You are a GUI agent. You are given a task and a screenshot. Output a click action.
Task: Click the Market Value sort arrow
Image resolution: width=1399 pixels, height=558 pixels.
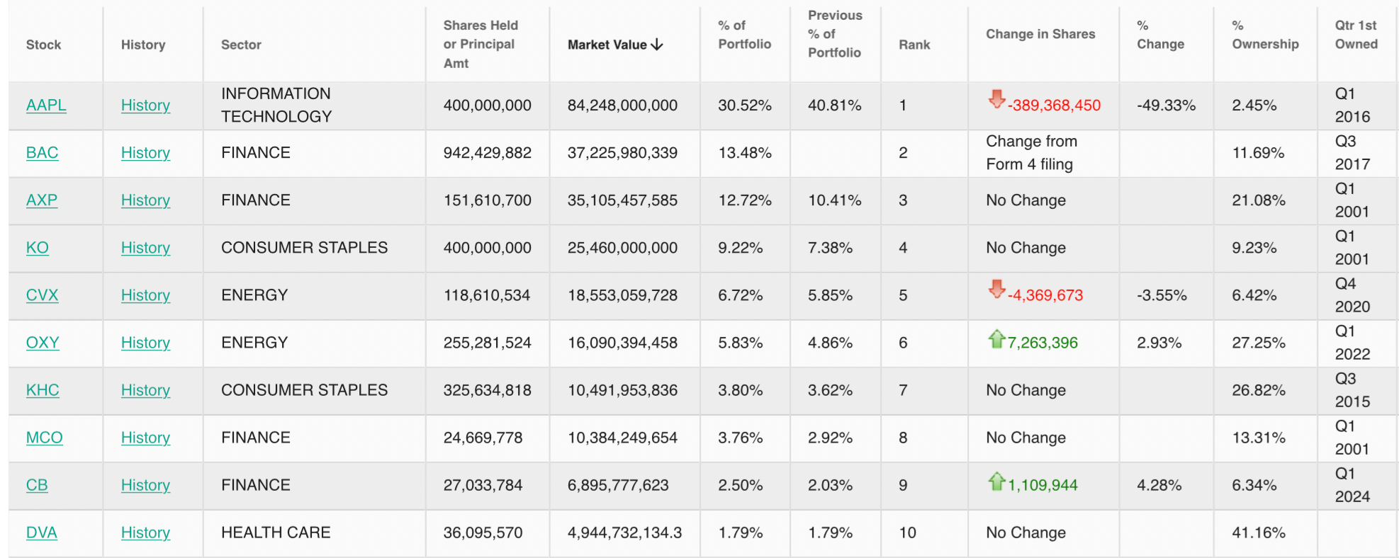coord(657,45)
